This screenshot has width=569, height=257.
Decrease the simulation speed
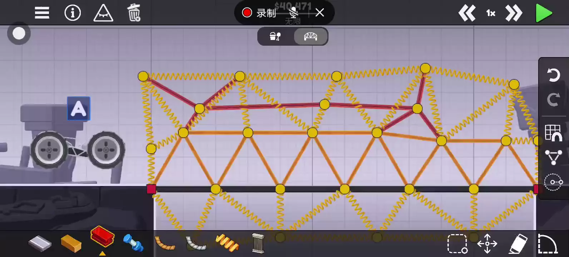[x=467, y=14]
